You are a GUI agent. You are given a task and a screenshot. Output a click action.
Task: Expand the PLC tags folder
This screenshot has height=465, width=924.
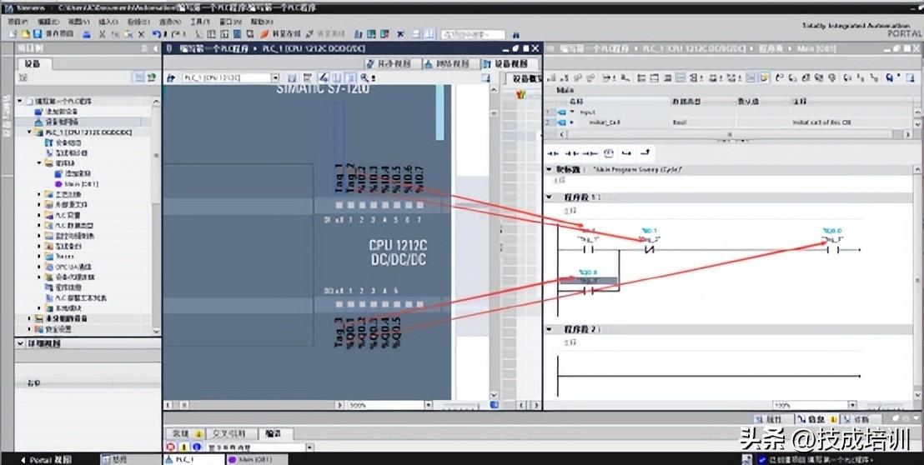[39, 216]
